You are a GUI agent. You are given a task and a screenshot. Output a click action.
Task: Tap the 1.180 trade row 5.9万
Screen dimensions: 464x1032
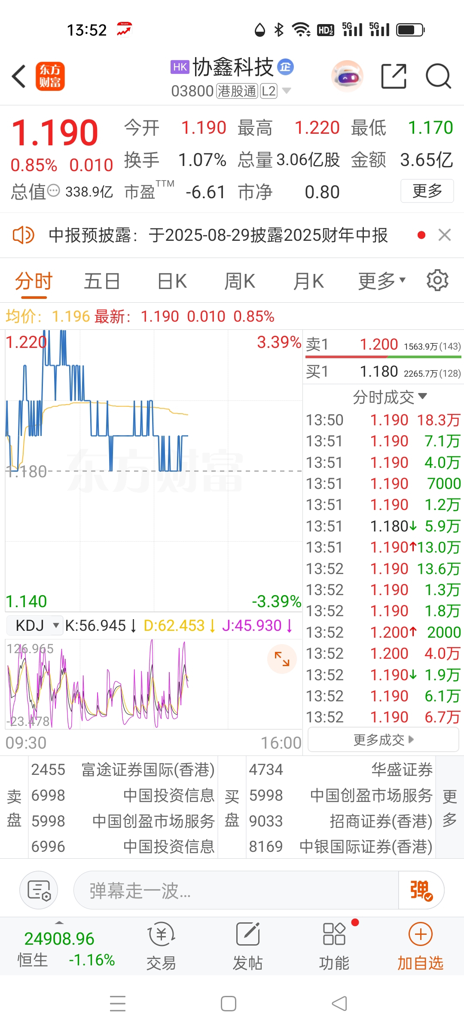[383, 526]
